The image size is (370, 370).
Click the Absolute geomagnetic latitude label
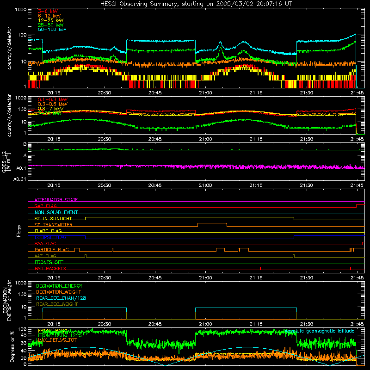click(320, 331)
